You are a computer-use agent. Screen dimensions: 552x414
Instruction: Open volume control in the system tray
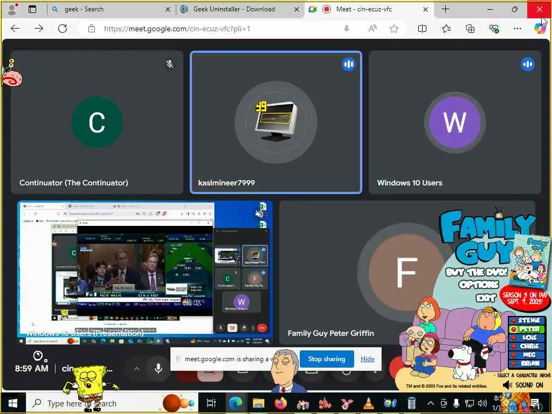click(482, 403)
